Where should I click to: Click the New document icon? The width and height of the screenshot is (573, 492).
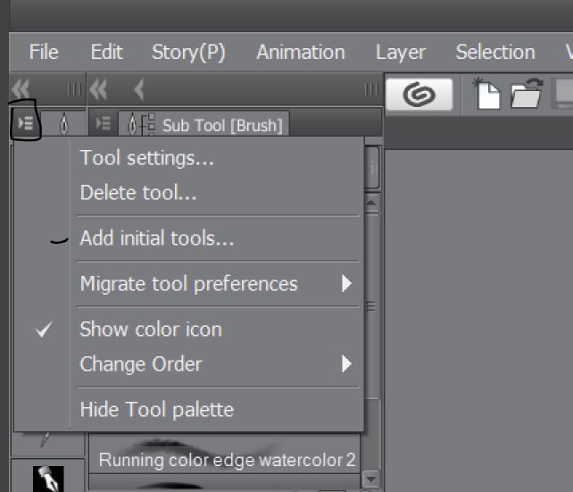[x=486, y=95]
